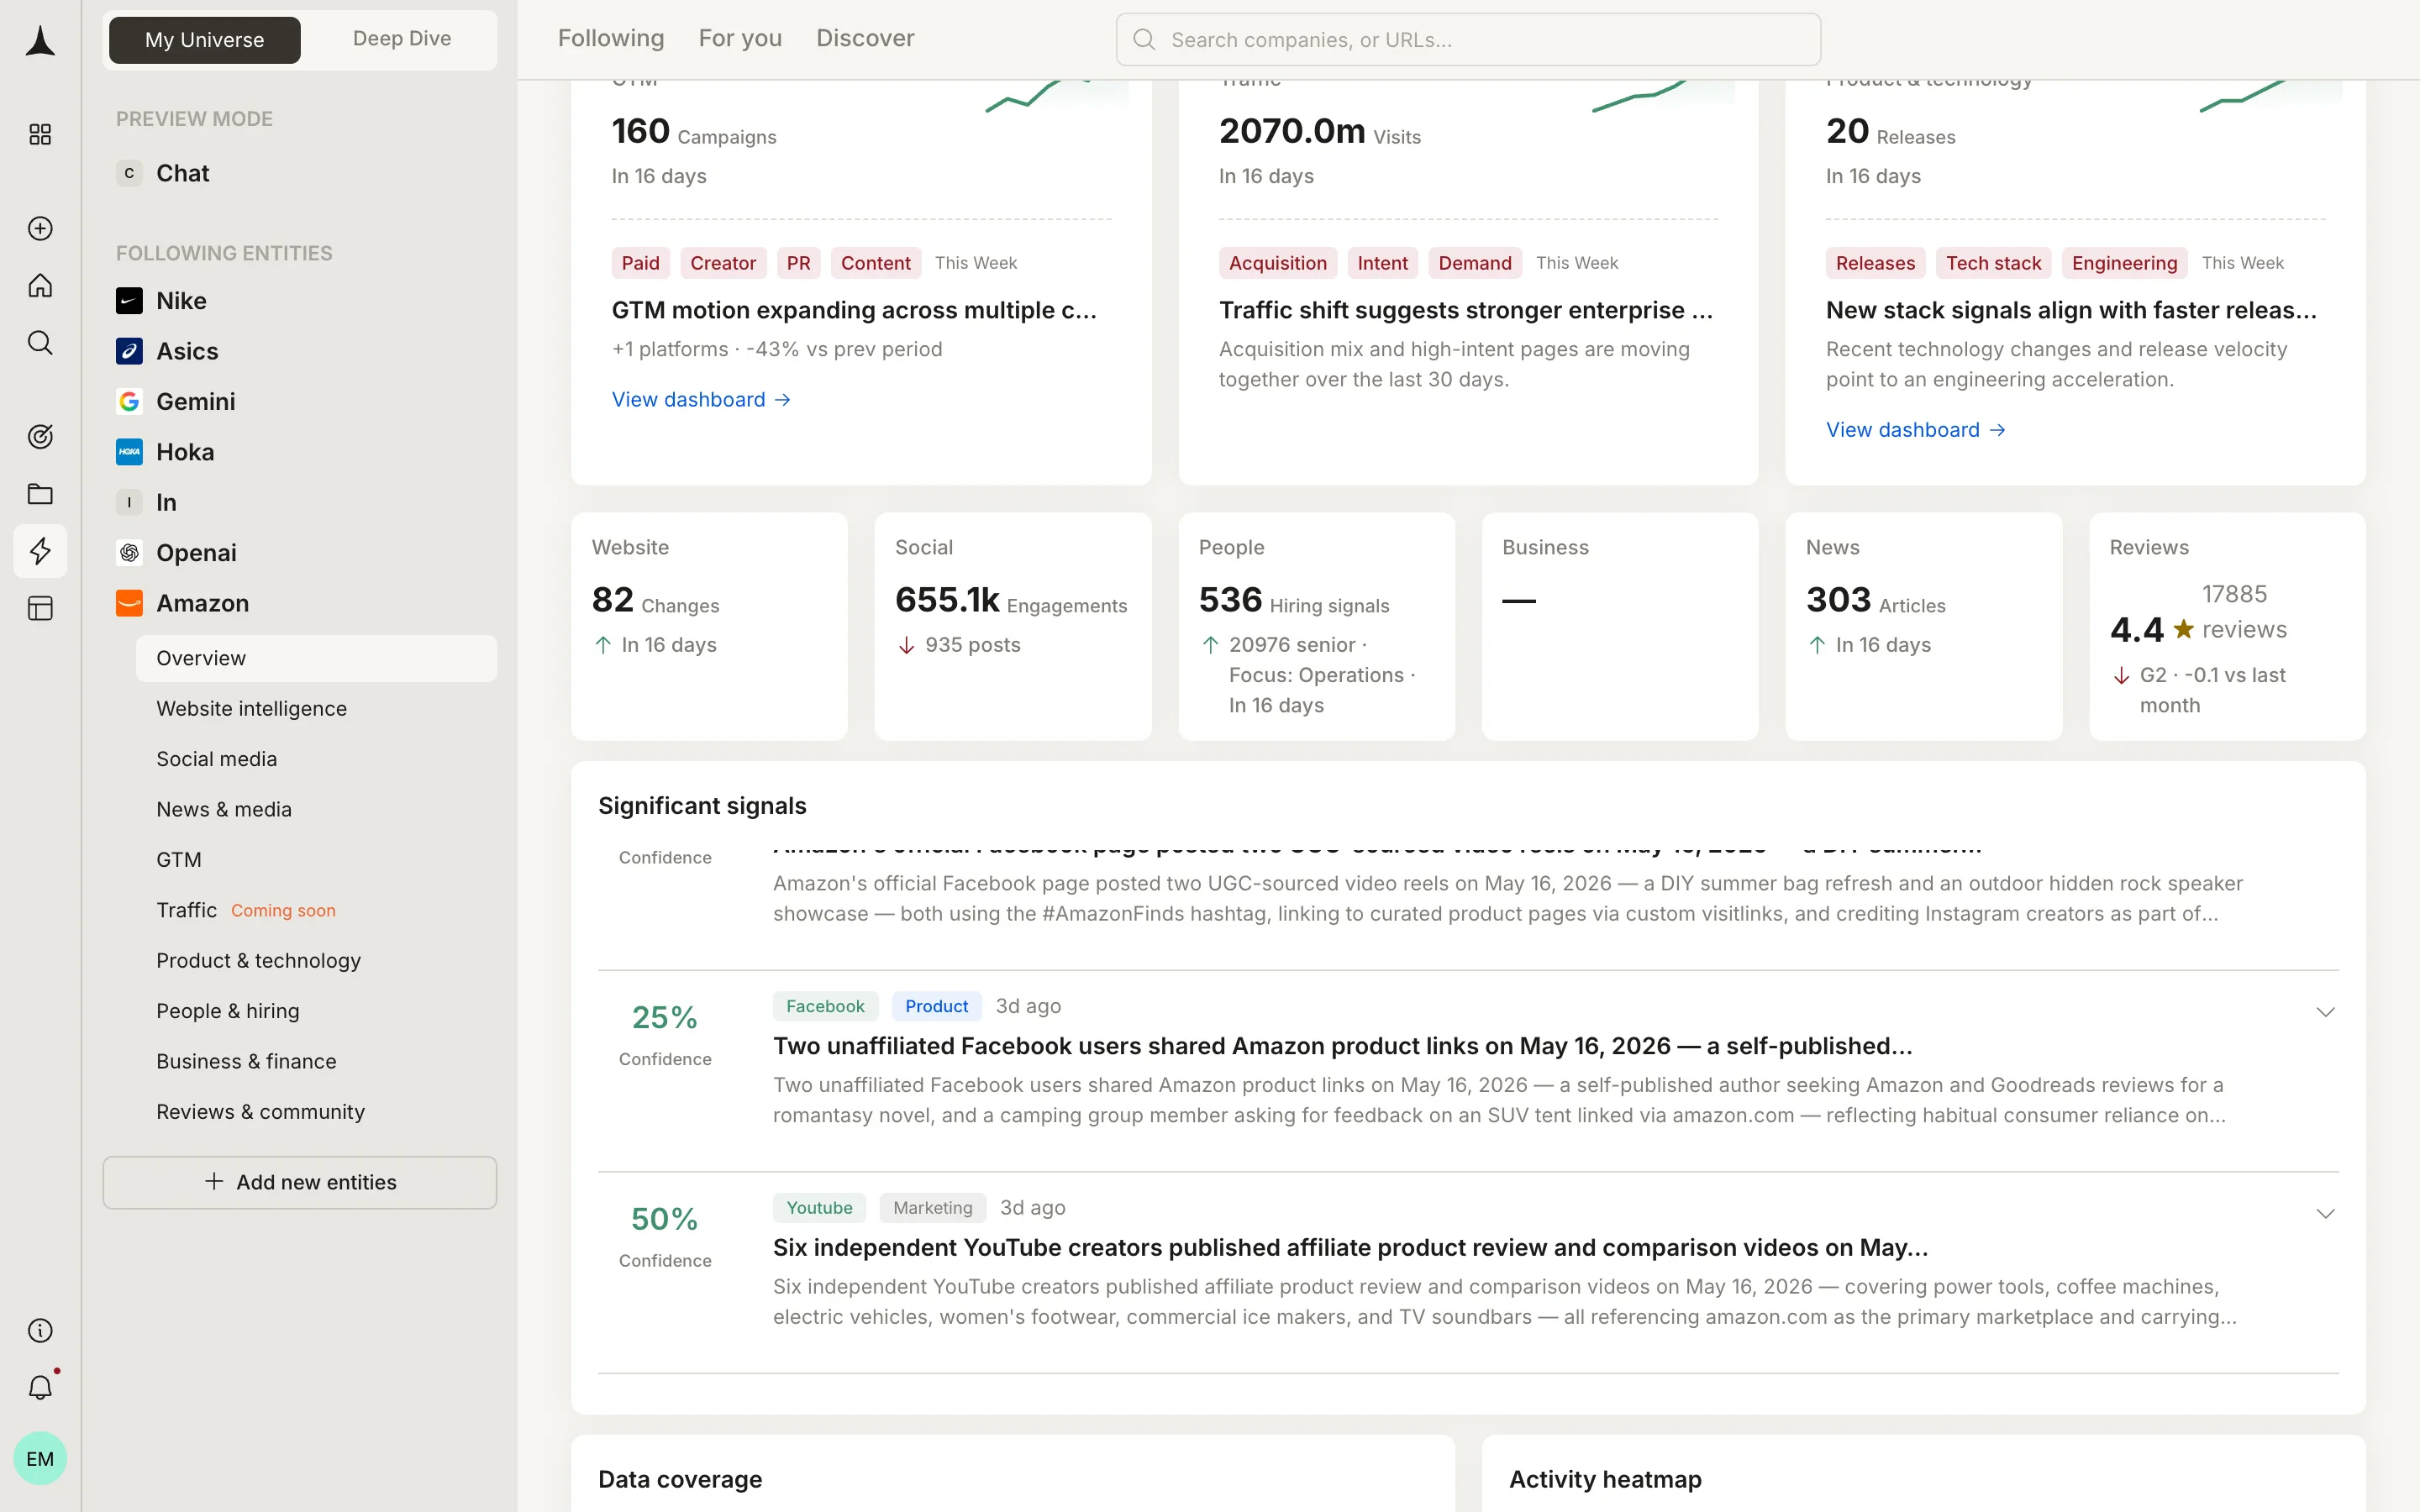Open the Discover tab
Screen dimensions: 2420x1512
pyautogui.click(x=865, y=38)
